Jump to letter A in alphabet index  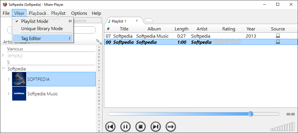tap(99, 47)
